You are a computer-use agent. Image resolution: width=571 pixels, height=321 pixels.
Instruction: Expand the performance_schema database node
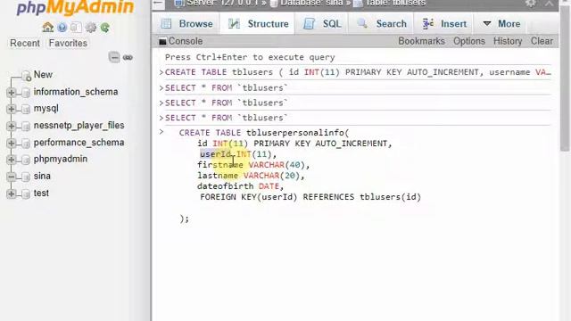point(12,143)
